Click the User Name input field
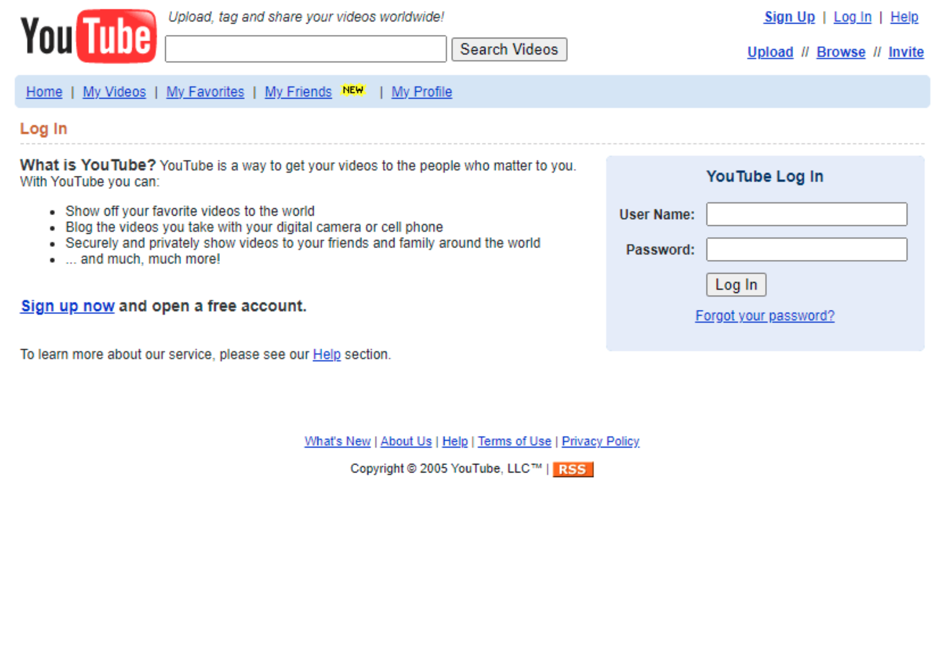944x663 pixels. coord(806,214)
